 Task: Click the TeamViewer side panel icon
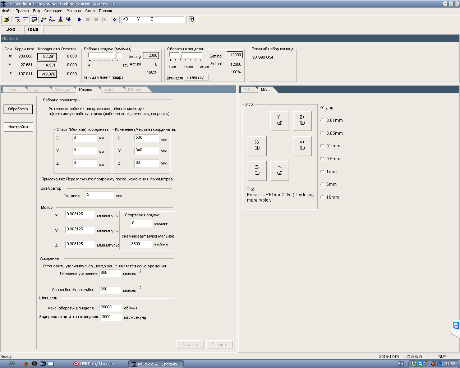coord(456,326)
